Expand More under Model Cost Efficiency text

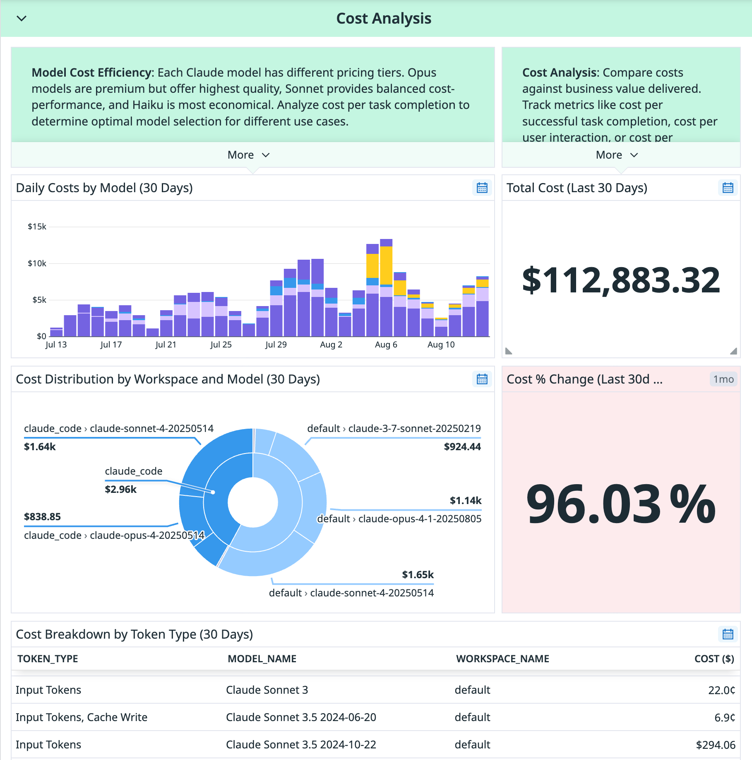(249, 155)
